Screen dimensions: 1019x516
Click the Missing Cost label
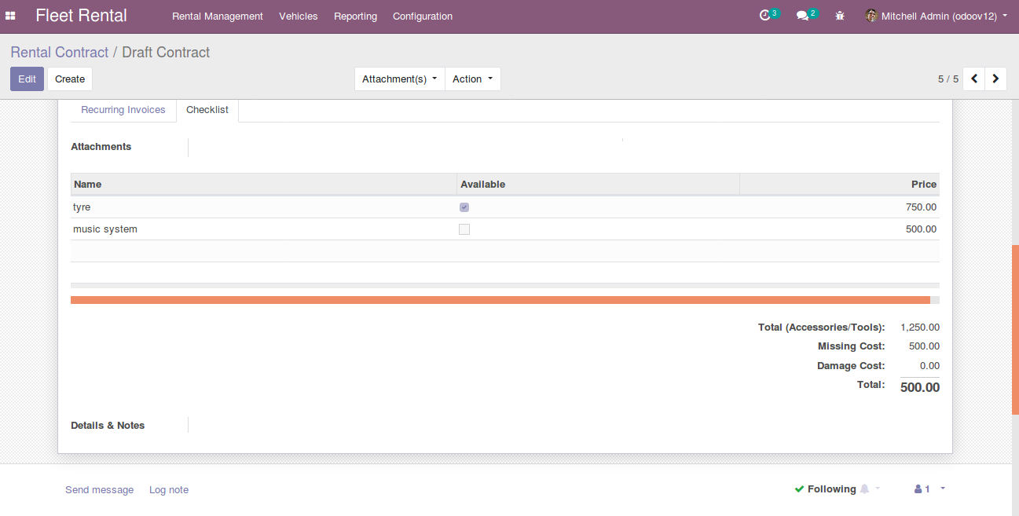point(851,346)
